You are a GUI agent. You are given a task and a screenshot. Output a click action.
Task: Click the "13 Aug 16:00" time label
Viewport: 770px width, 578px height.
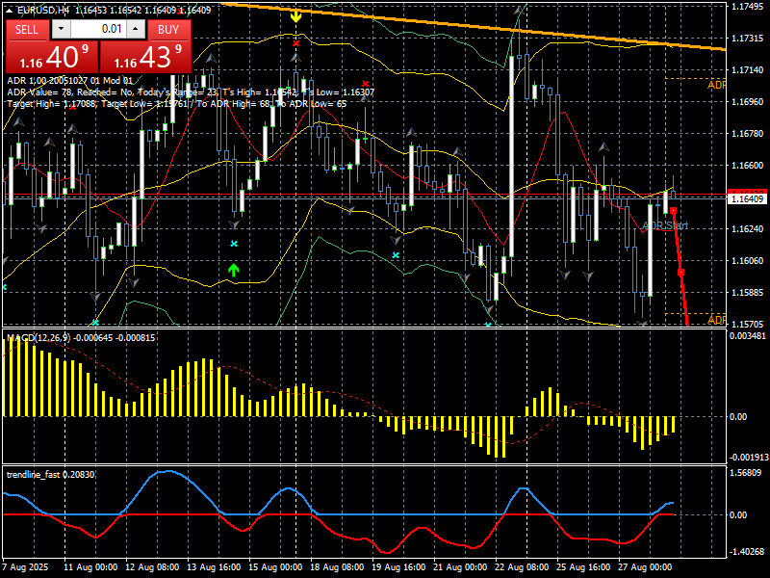(x=214, y=567)
